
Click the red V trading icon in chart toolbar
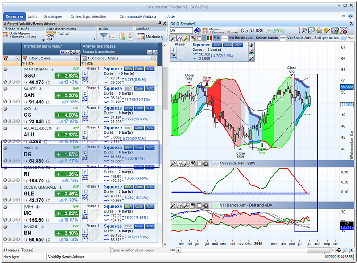[x=343, y=30]
